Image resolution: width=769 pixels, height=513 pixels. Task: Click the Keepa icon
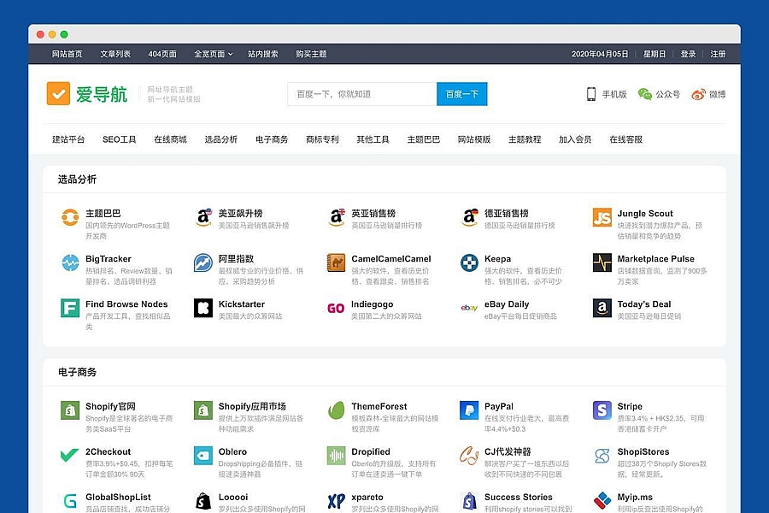tap(469, 262)
